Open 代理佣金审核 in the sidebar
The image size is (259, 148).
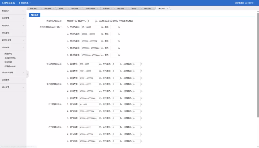10,66
